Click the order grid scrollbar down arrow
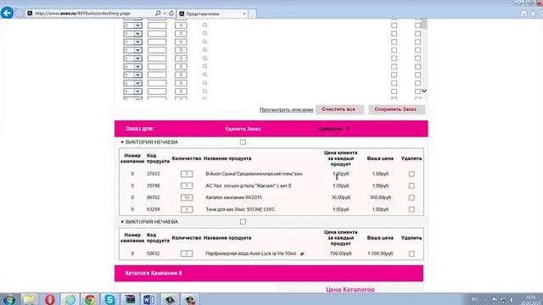Viewport: 543px width, 305px height. pos(424,91)
